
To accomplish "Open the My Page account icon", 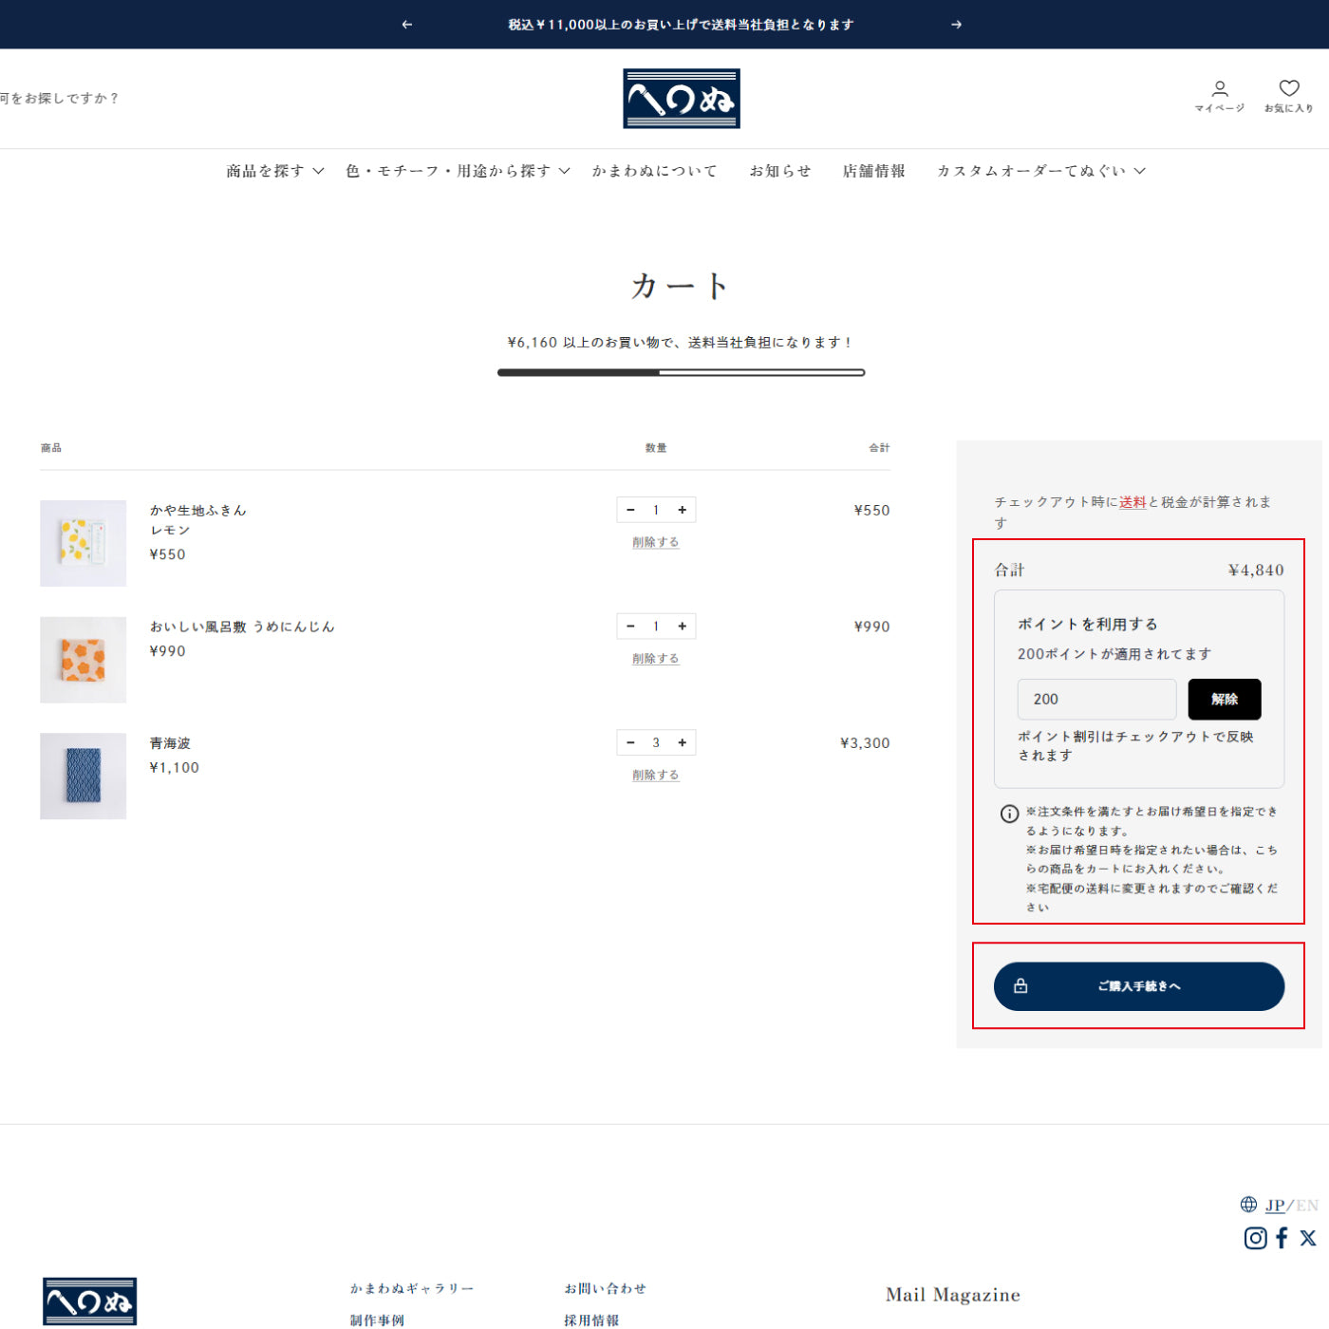I will (x=1219, y=96).
